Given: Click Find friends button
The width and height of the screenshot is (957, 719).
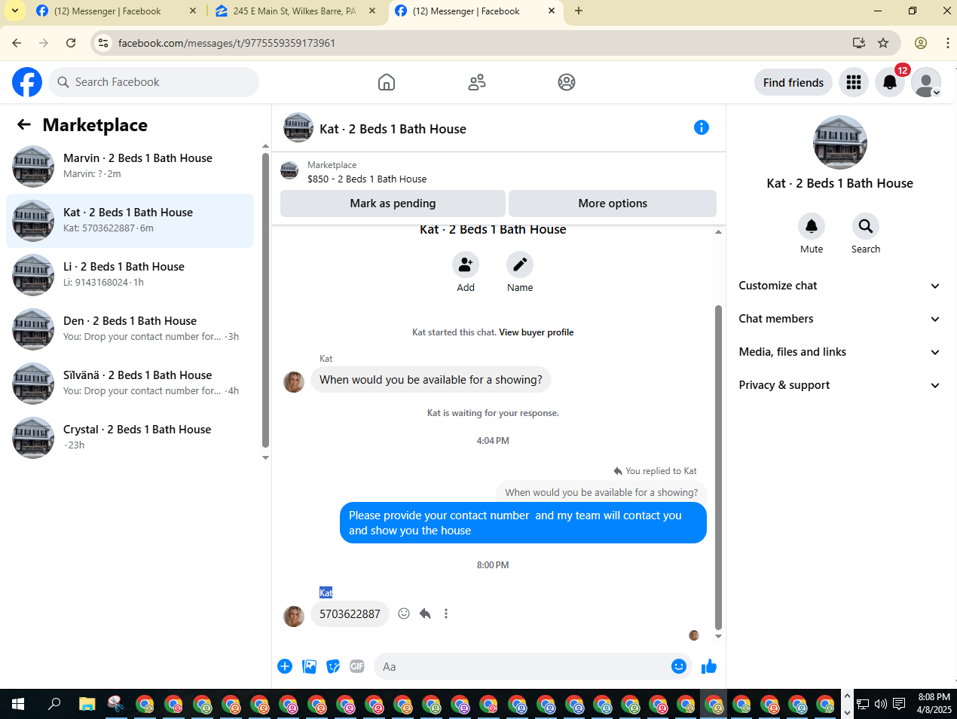Looking at the screenshot, I should (793, 83).
